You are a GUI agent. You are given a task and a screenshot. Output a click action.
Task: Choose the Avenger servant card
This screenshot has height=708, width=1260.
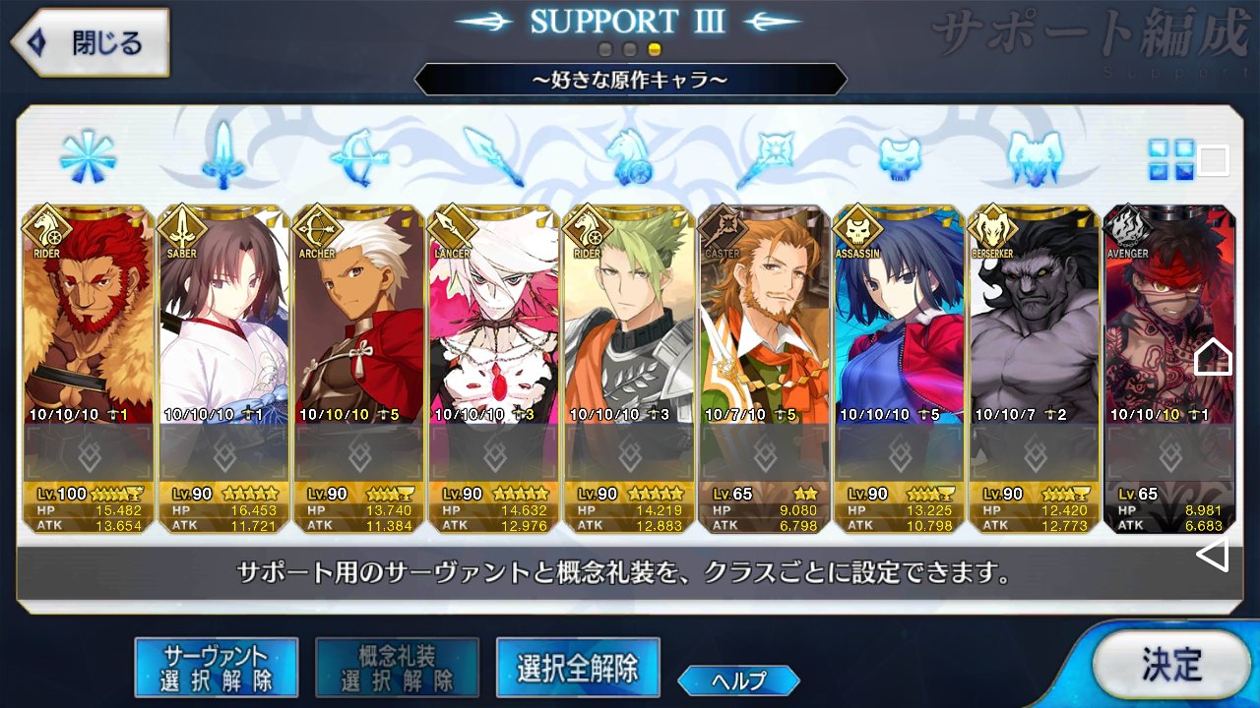(1169, 370)
